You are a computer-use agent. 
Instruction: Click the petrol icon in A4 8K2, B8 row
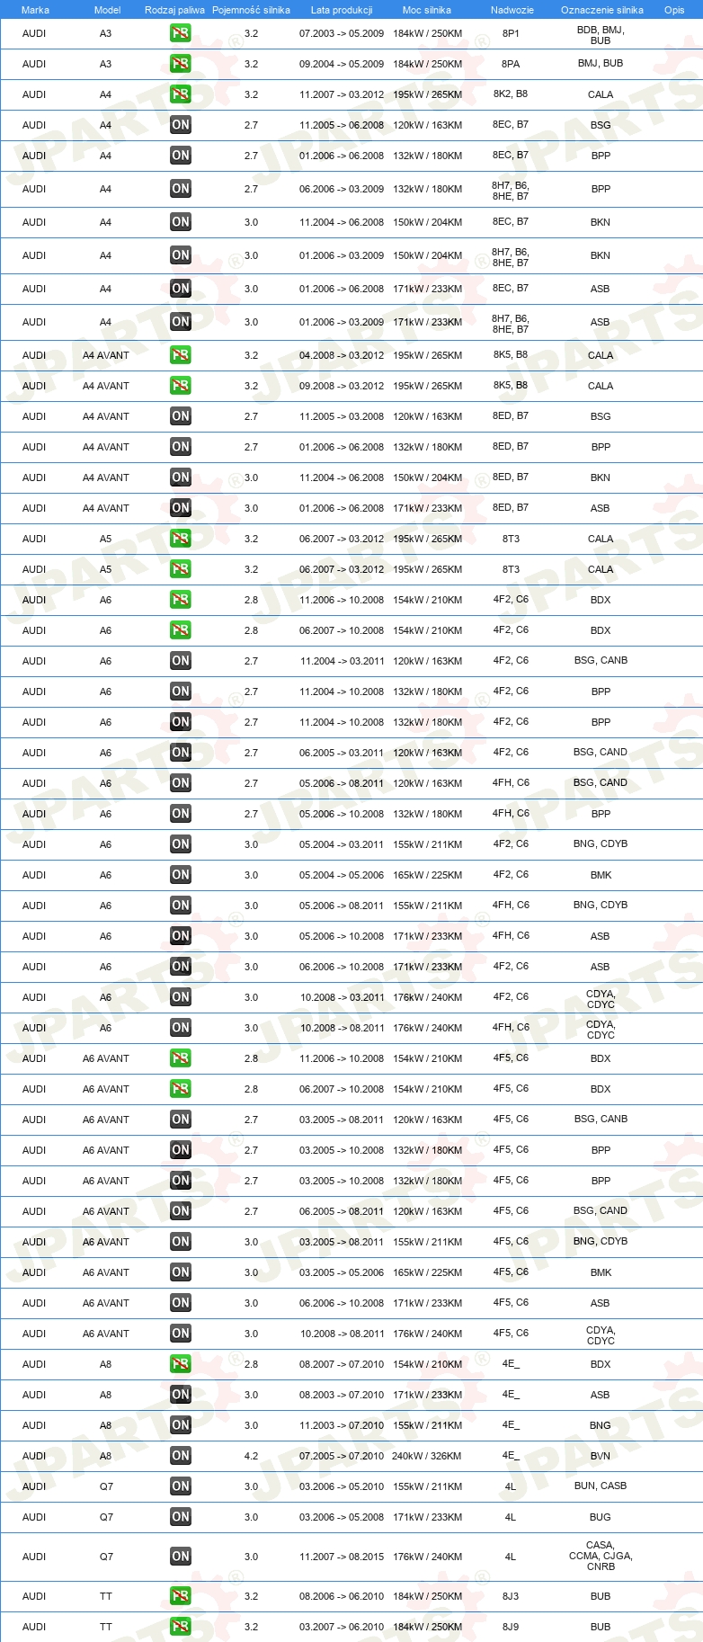(181, 94)
